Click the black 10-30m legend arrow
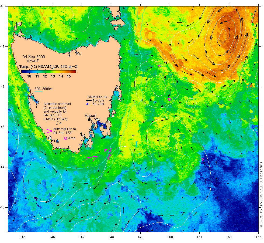 89,100
